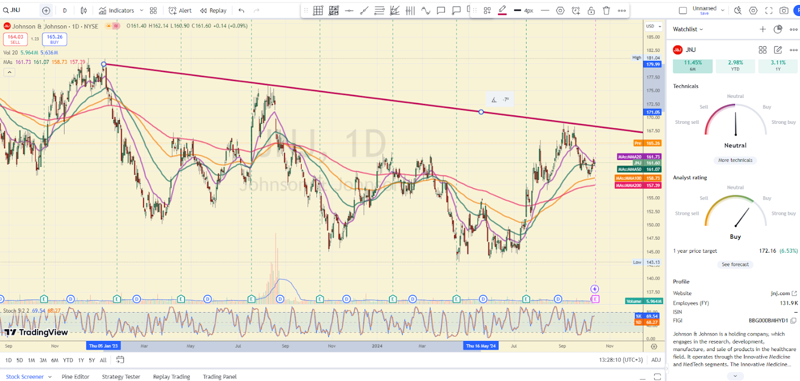Click the 164.03 SELL button
The height and width of the screenshot is (381, 800).
15,39
